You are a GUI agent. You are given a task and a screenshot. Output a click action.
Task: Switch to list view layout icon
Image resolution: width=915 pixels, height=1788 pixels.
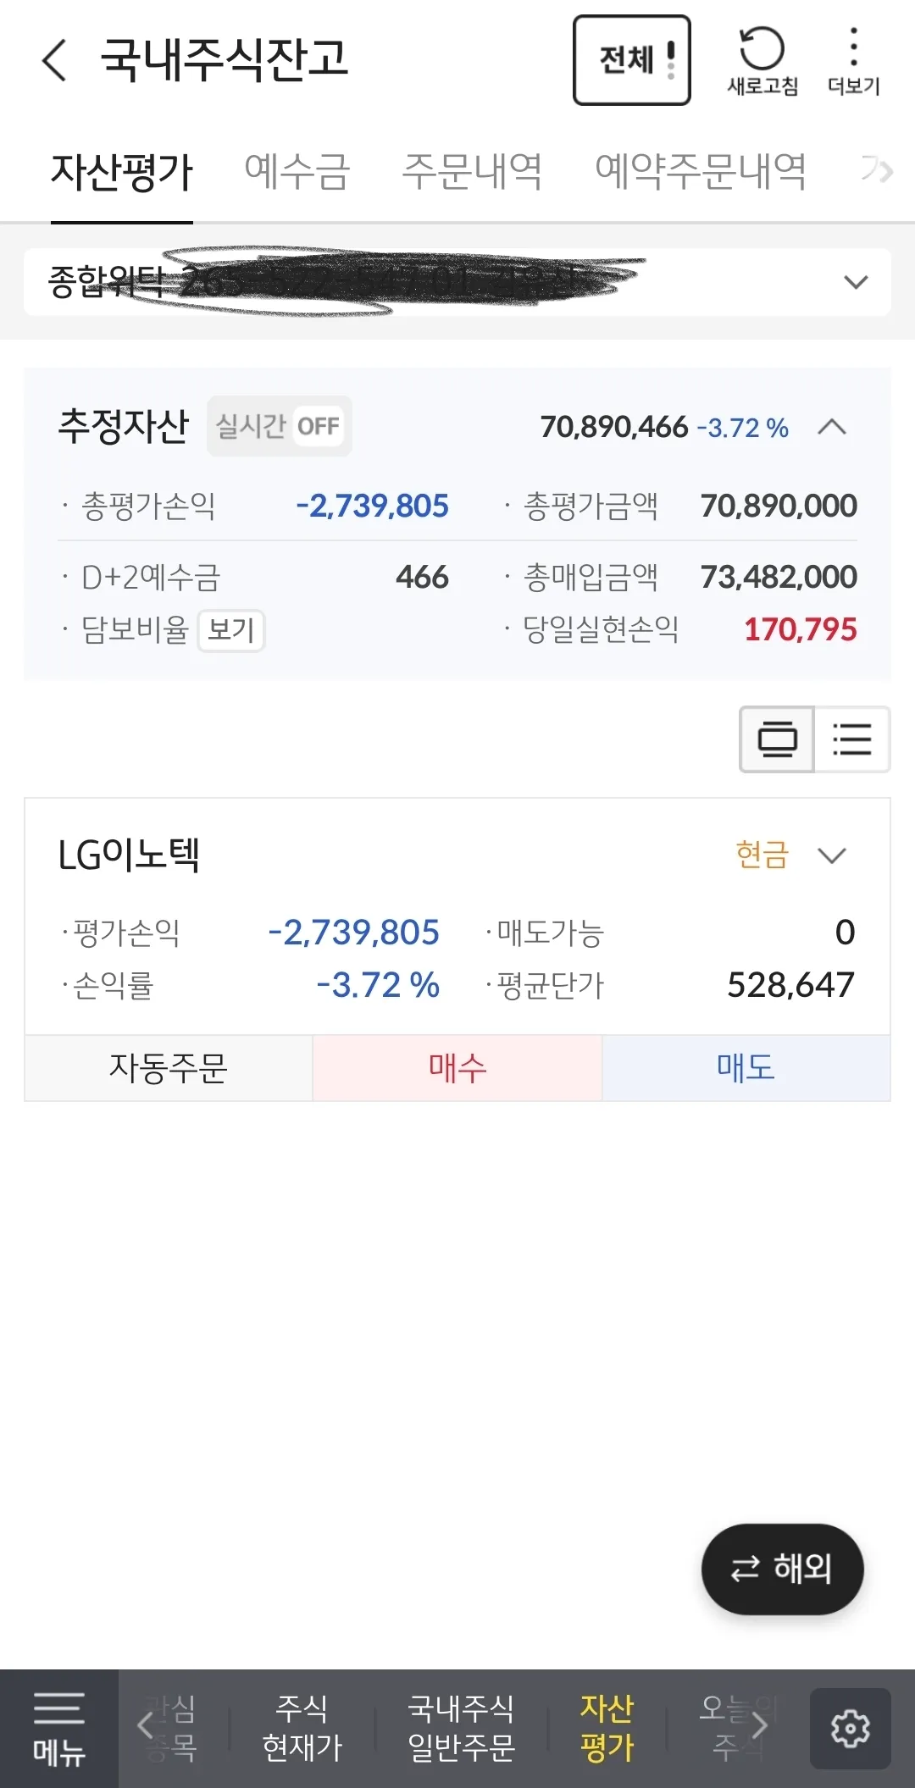[x=851, y=739]
